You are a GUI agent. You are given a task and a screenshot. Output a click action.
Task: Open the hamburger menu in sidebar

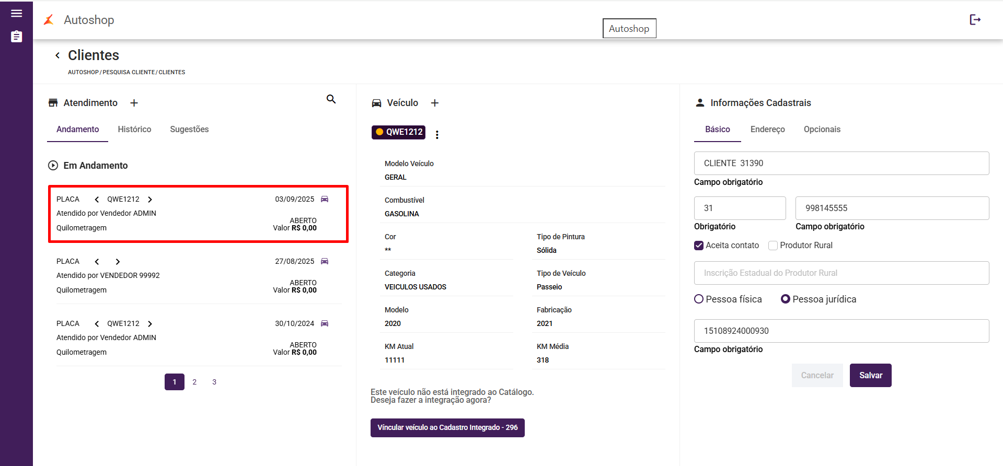[x=16, y=14]
